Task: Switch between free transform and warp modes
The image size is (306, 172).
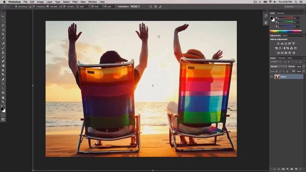Action: point(151,7)
